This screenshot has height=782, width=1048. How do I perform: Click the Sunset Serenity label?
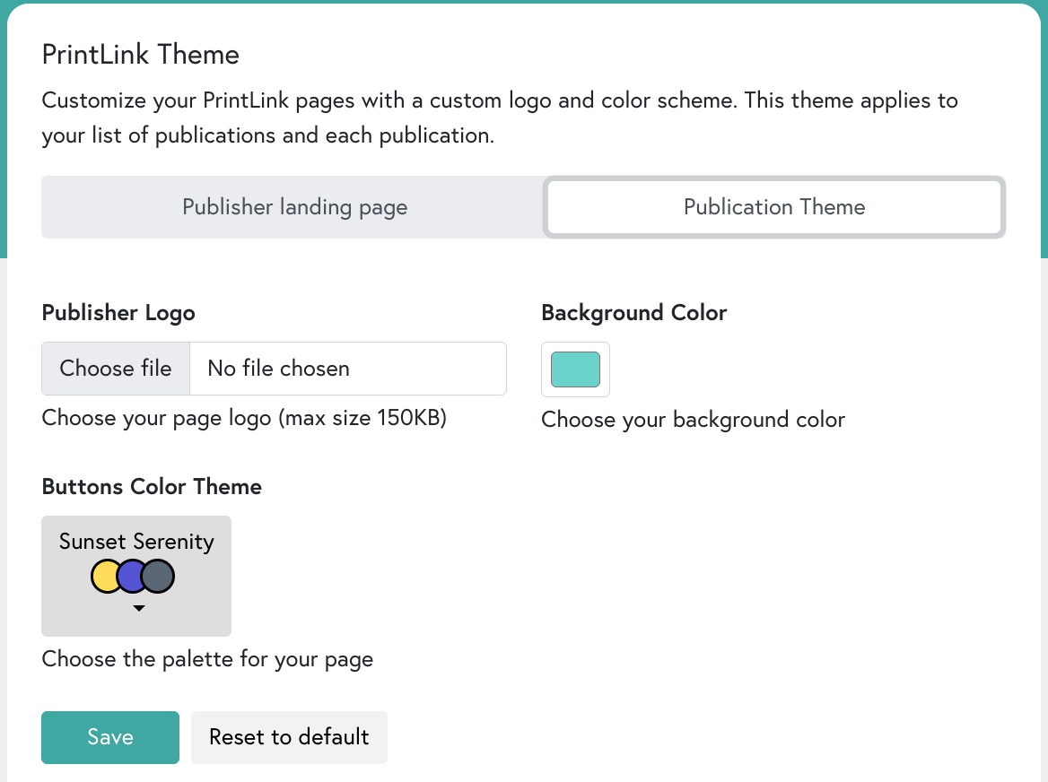136,542
